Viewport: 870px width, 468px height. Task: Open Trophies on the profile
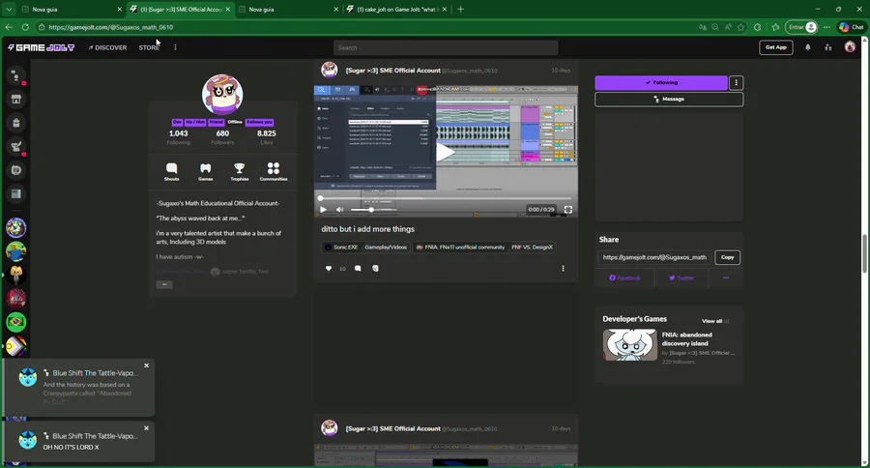[x=239, y=171]
